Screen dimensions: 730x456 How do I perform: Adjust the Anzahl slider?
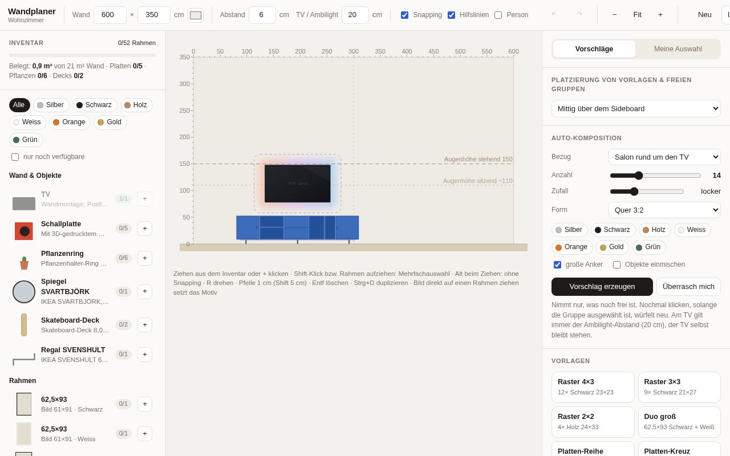tap(655, 176)
